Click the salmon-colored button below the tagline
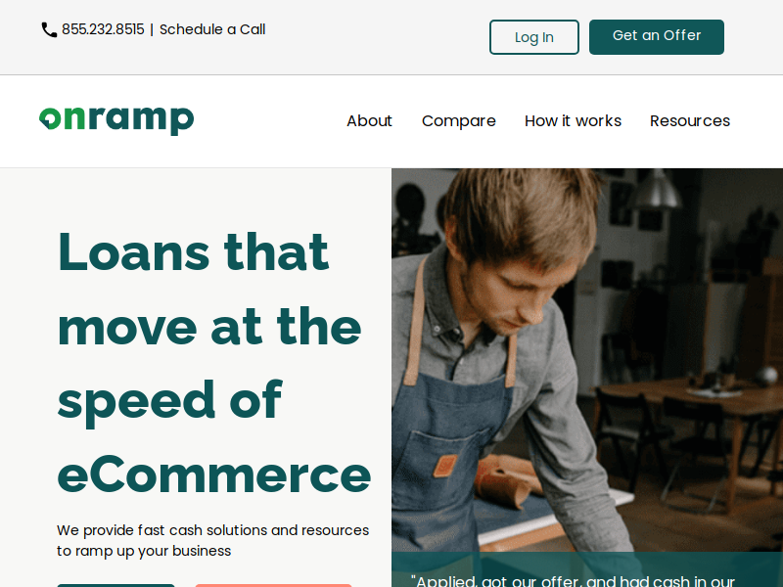The height and width of the screenshot is (587, 783). [x=273, y=585]
